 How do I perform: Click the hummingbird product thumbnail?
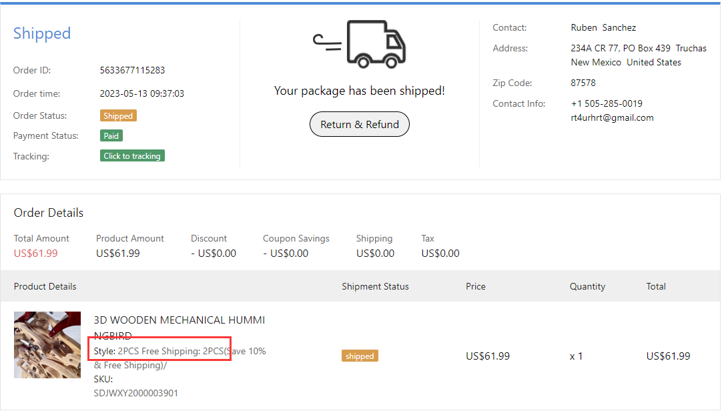(47, 345)
